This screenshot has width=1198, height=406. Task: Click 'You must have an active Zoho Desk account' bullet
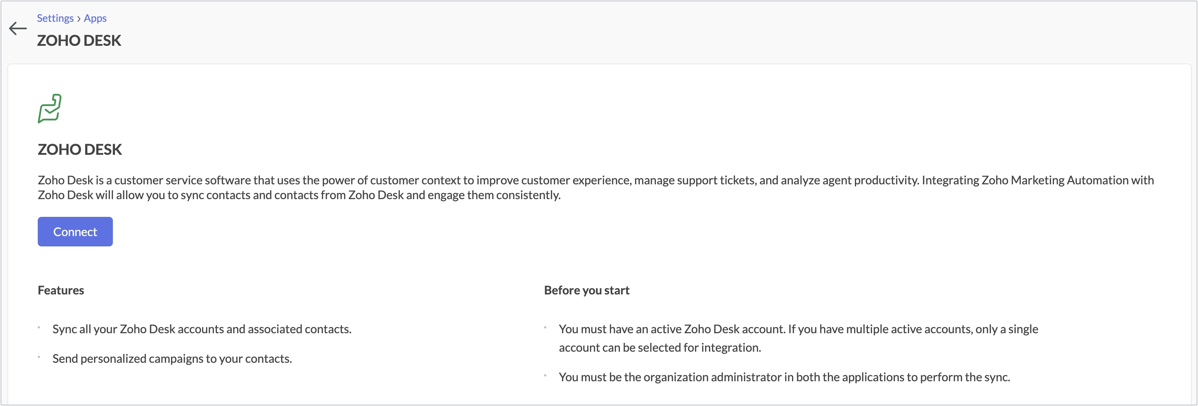tap(799, 338)
